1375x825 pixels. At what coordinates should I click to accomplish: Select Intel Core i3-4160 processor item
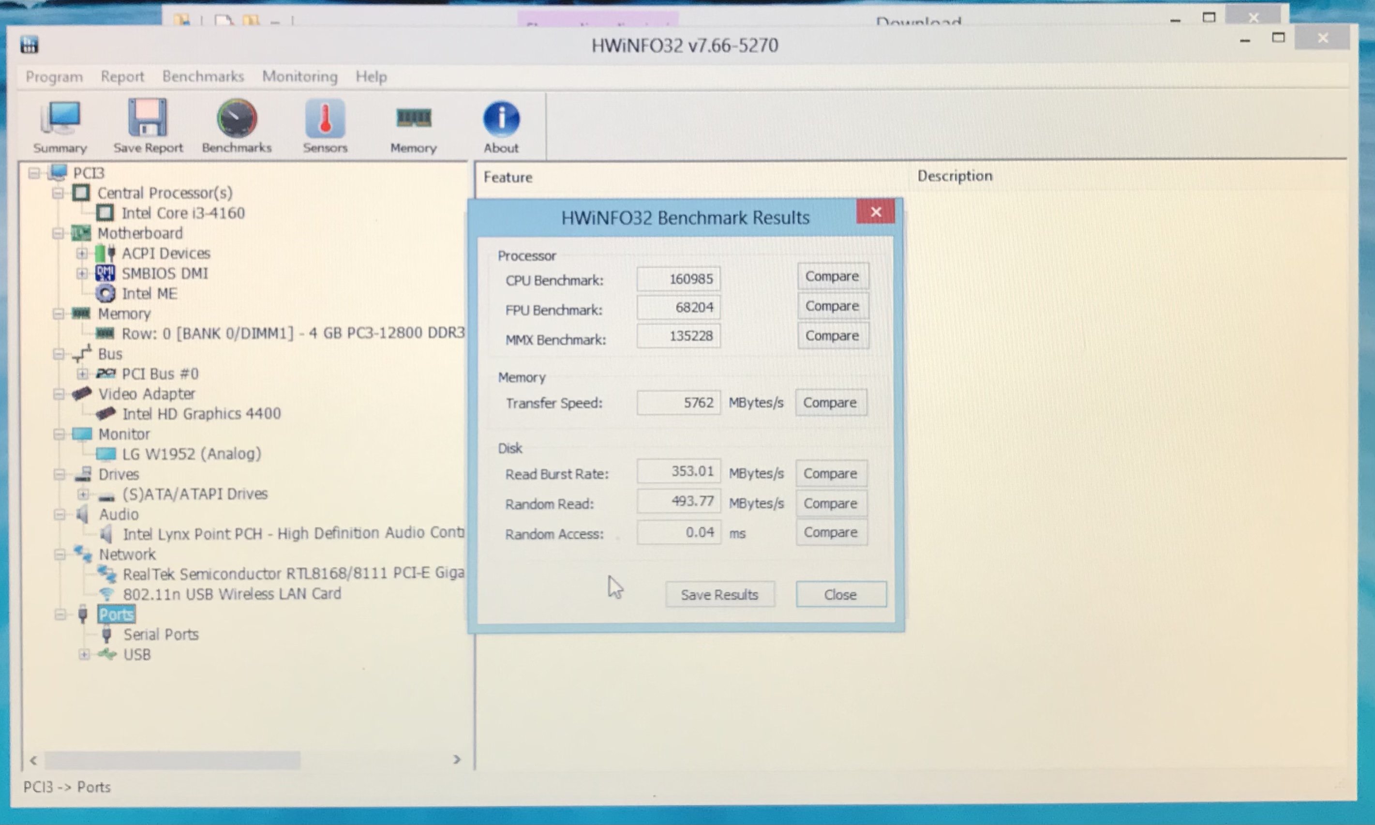tap(183, 213)
